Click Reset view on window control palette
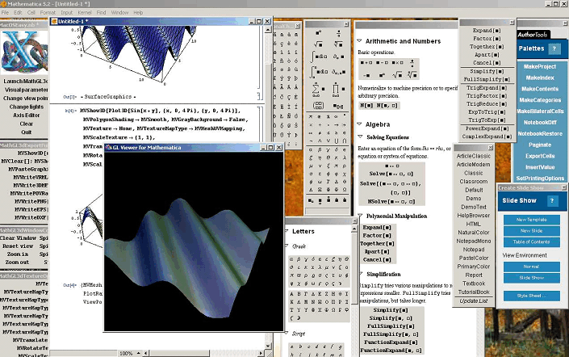The height and width of the screenshot is (357, 569). point(18,246)
